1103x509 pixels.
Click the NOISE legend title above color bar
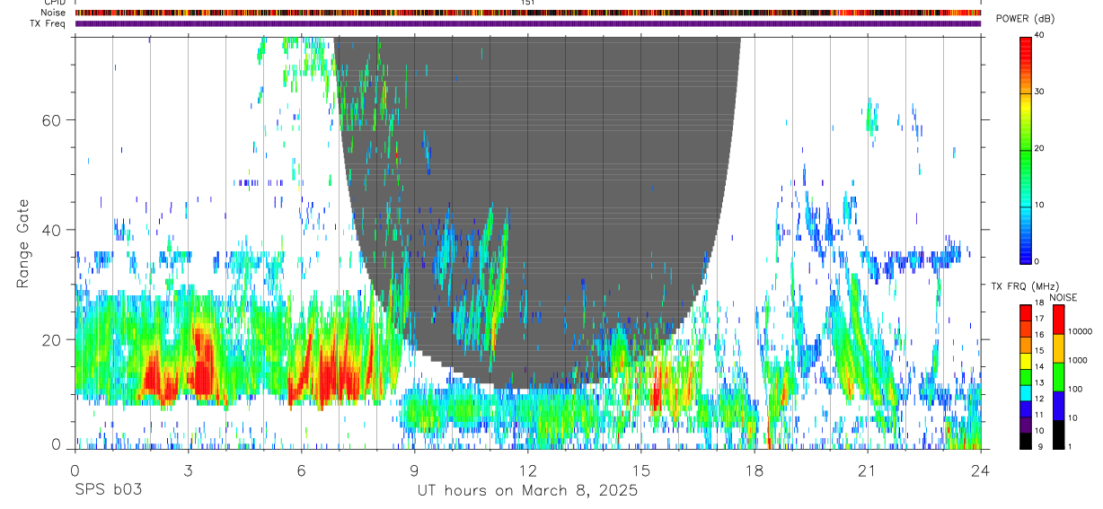tap(1063, 297)
